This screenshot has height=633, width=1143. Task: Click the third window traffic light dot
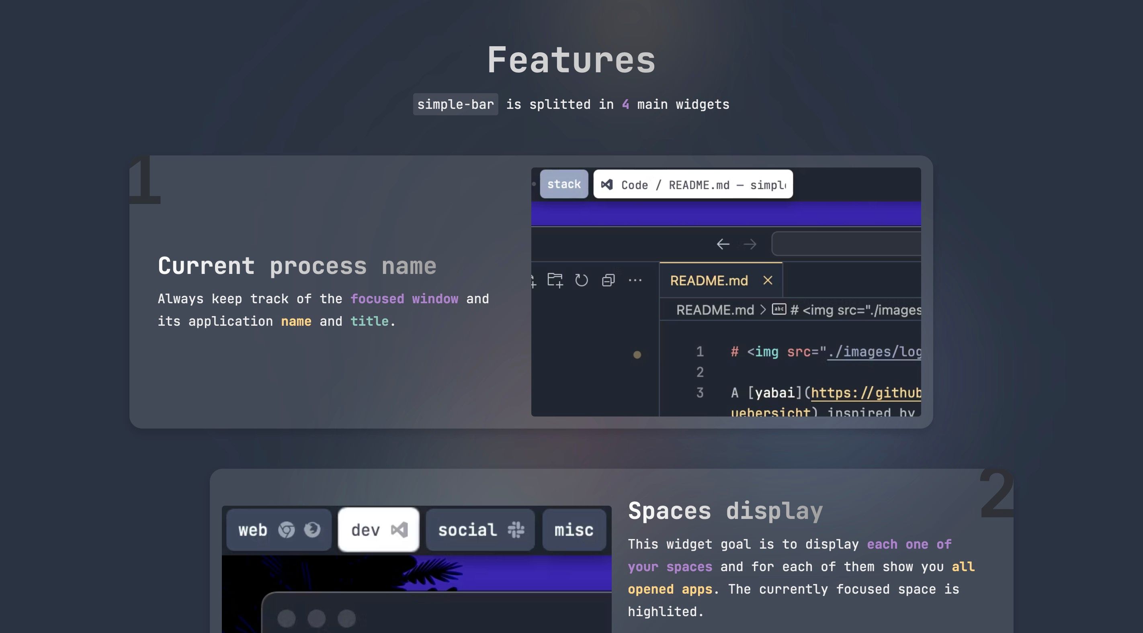click(x=346, y=619)
